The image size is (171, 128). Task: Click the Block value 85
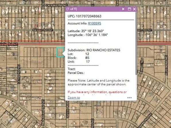tap(87, 58)
